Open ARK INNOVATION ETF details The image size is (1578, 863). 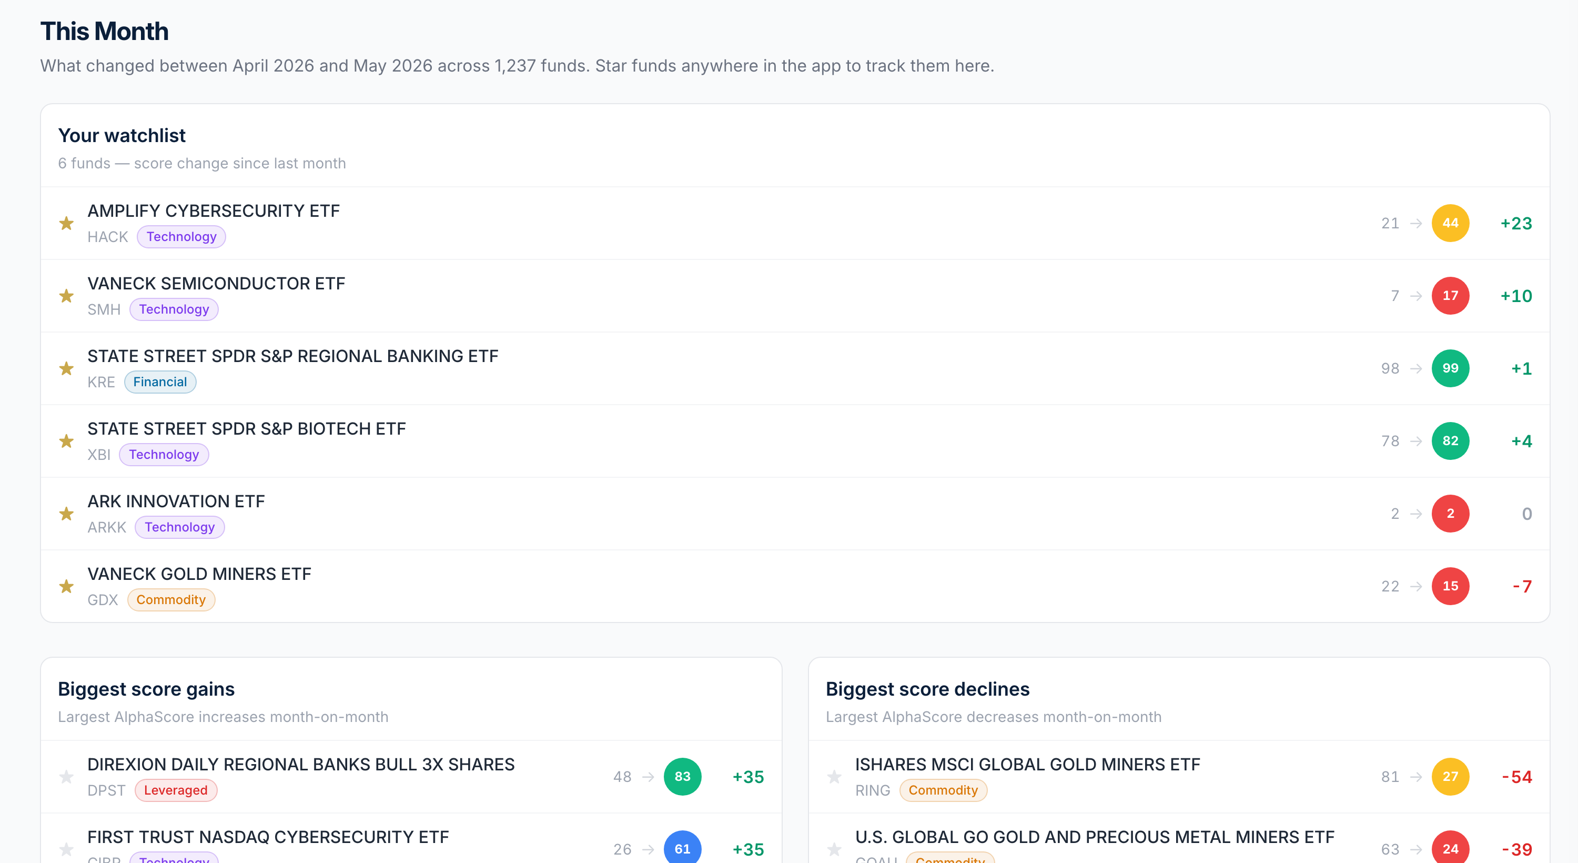pos(176,501)
